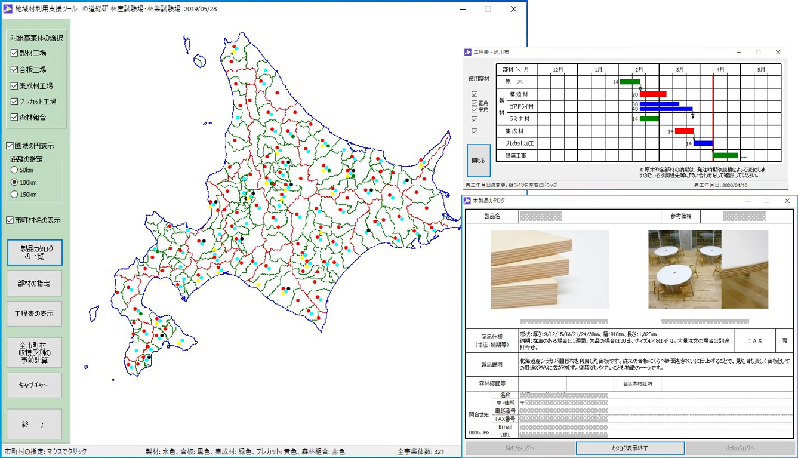The height and width of the screenshot is (458, 798).
Task: Click the 製品名 label cell in the catalog
Action: click(x=492, y=216)
